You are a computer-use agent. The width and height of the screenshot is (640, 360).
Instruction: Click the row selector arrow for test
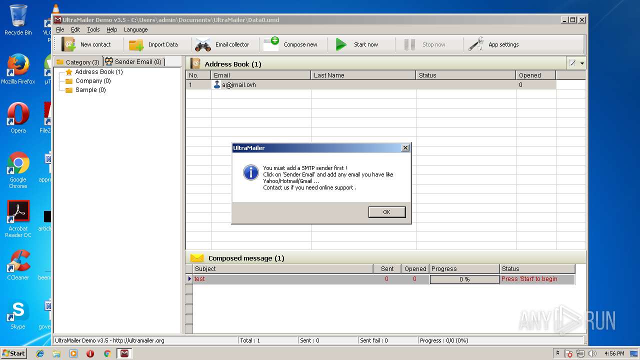coord(189,279)
